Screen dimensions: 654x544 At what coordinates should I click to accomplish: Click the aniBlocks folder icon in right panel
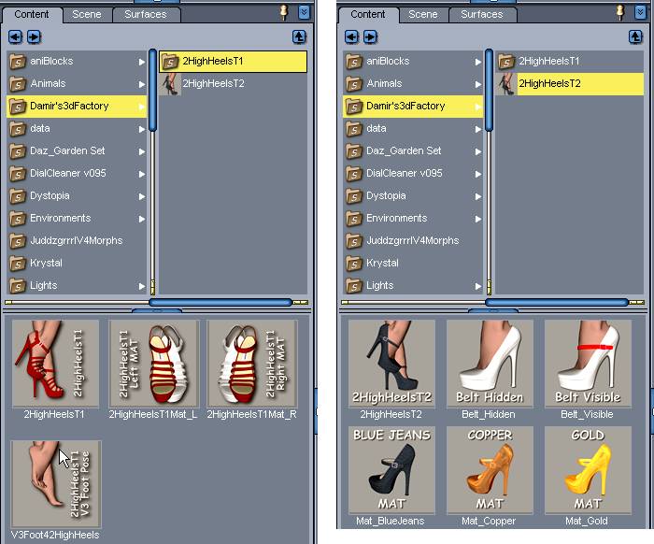[x=354, y=62]
